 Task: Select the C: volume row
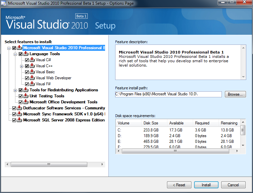[x=178, y=130]
